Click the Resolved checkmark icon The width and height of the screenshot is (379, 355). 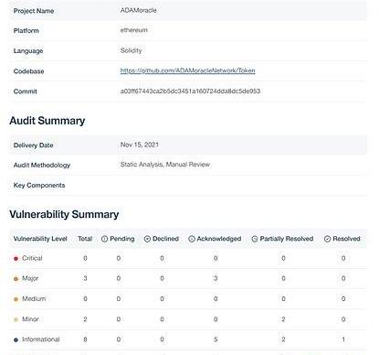coord(327,239)
